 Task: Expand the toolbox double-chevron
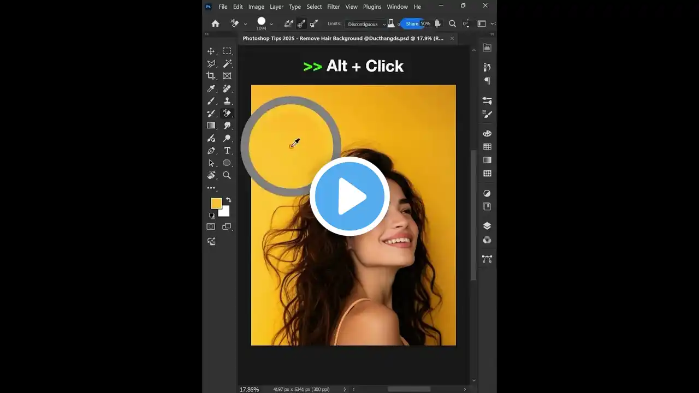coord(207,34)
